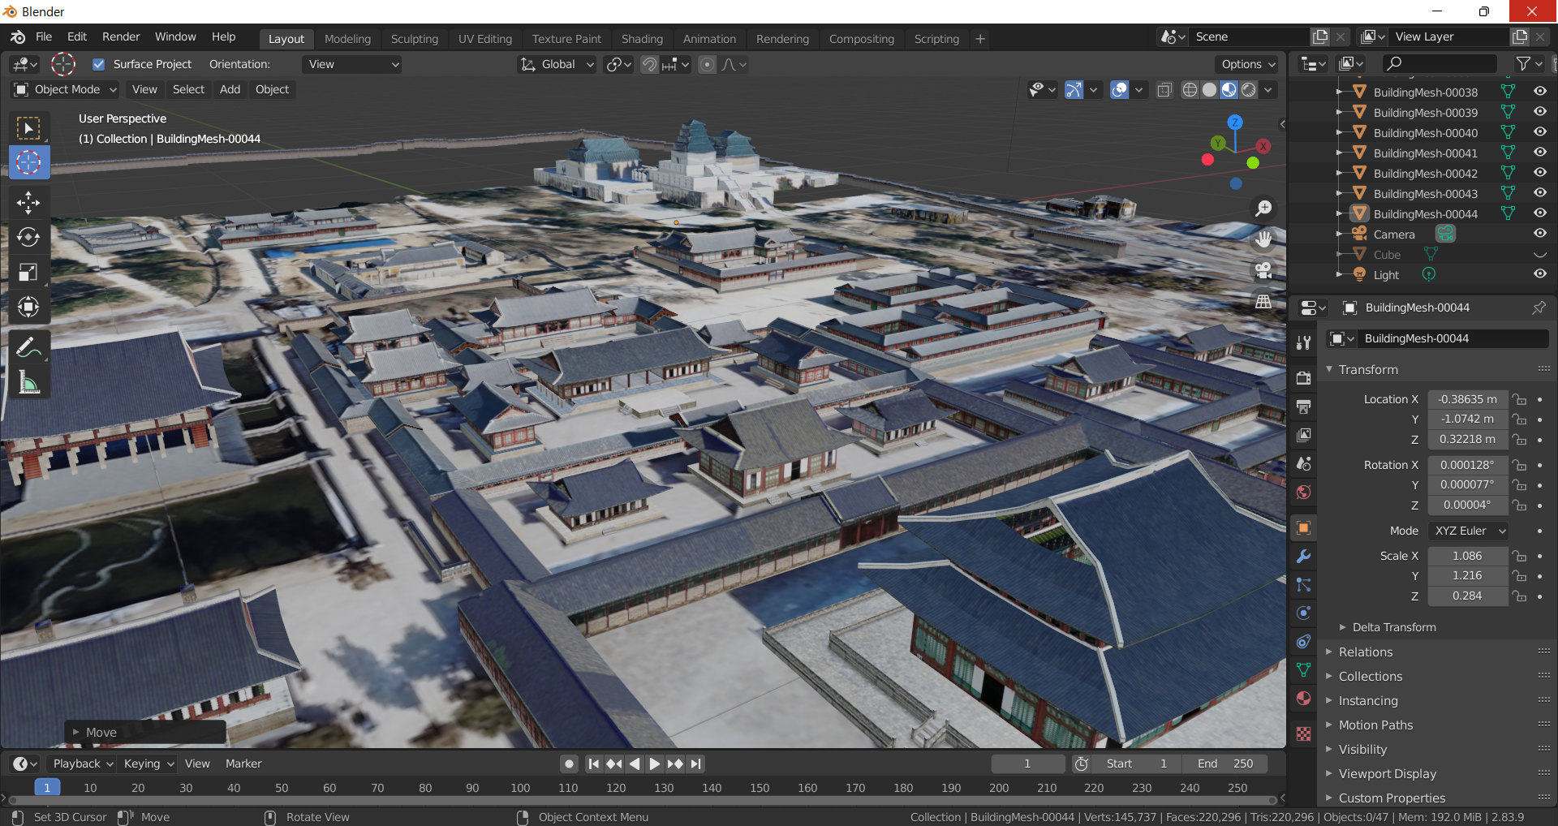1558x826 pixels.
Task: Open the Physics properties tab
Action: tap(1303, 613)
